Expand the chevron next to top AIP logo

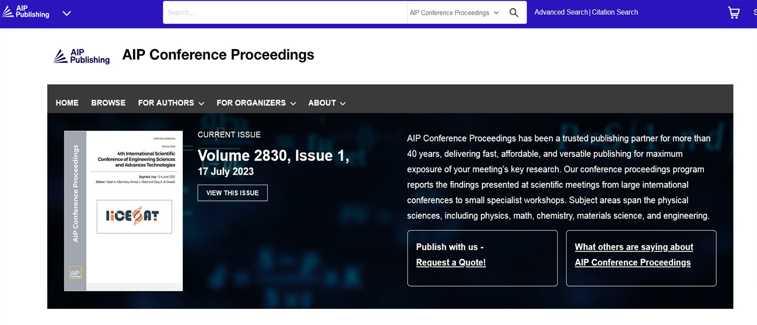67,13
